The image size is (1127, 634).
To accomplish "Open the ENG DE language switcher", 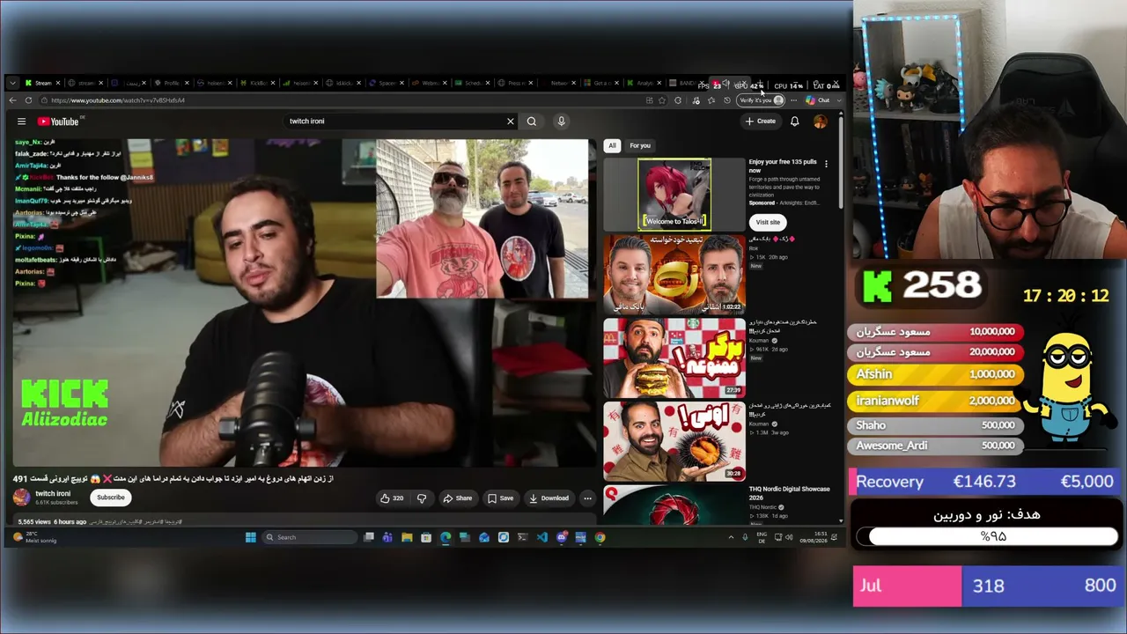I will [762, 537].
